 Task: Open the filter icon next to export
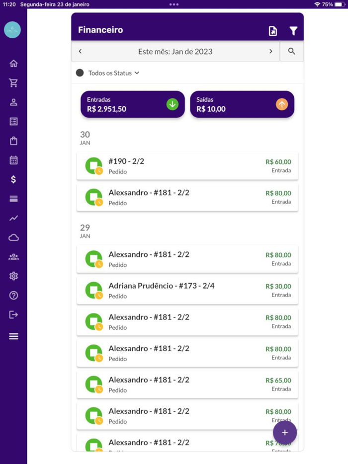coord(294,30)
